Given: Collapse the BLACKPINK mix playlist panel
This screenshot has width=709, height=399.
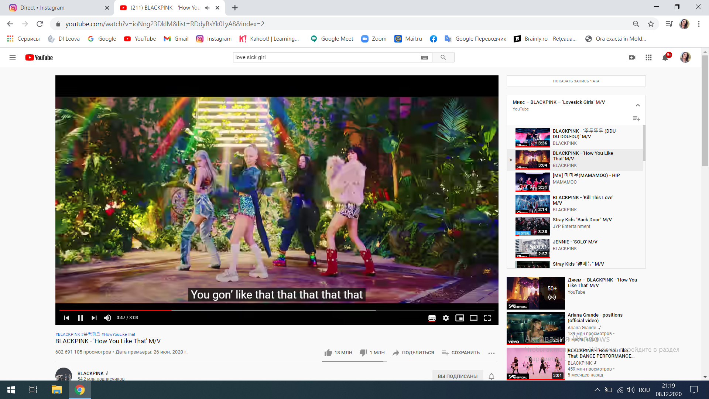Looking at the screenshot, I should (x=638, y=105).
